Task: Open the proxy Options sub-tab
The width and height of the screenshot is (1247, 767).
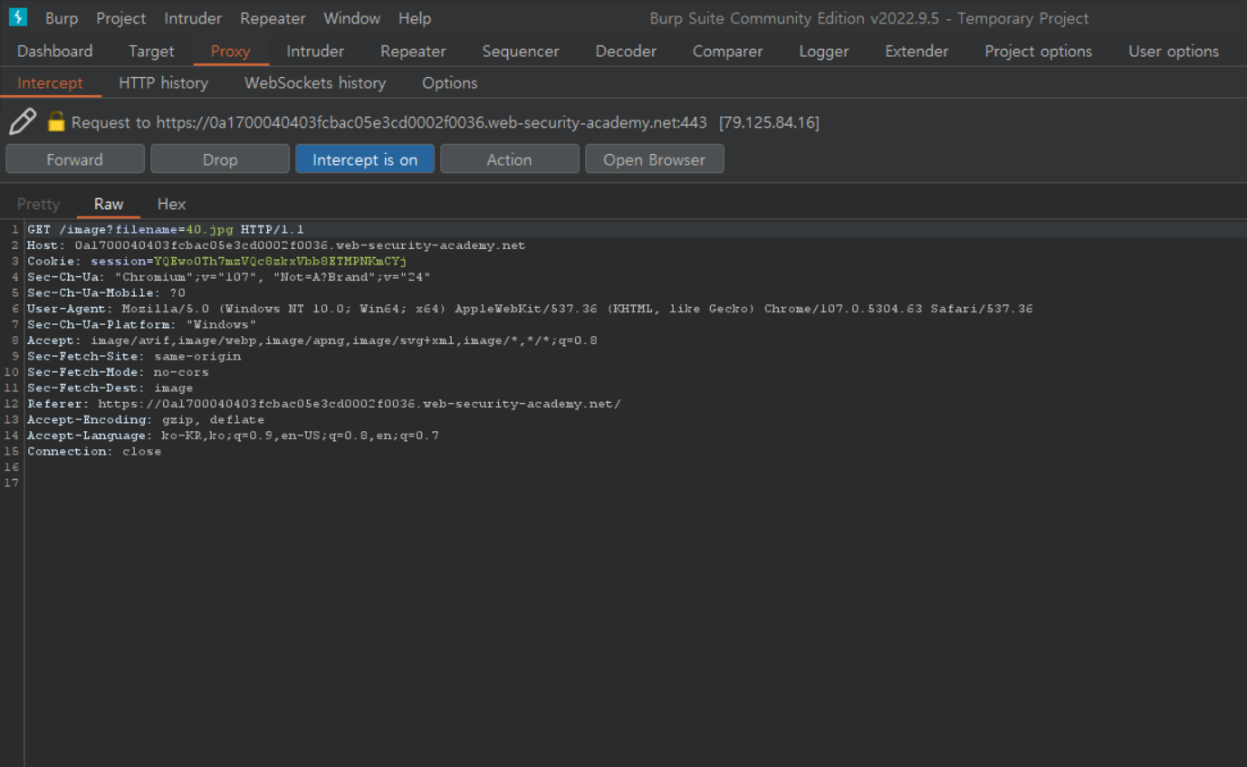Action: point(449,83)
